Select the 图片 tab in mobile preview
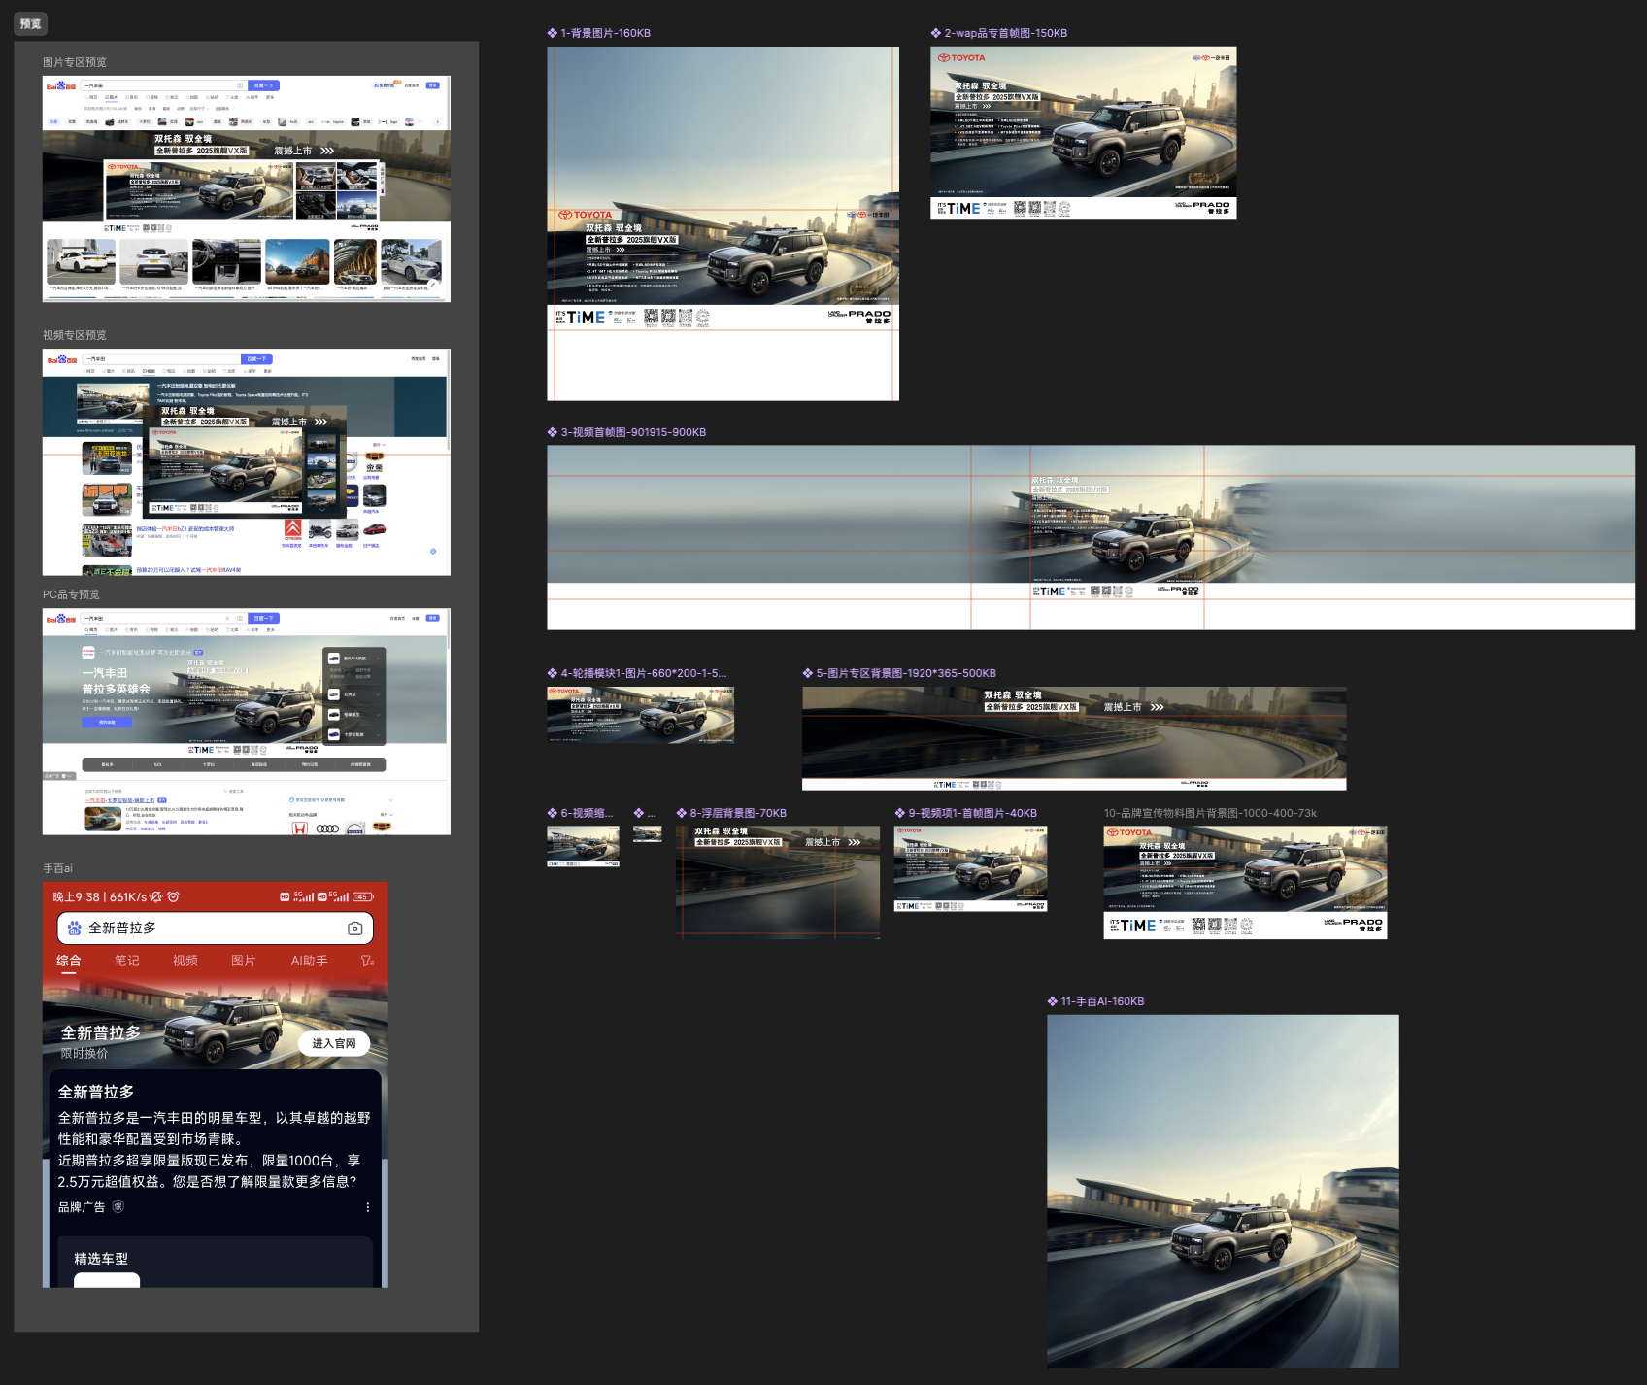The image size is (1647, 1385). 244,961
